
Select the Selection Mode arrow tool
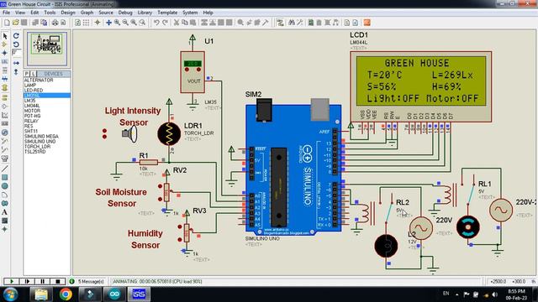tap(5, 35)
